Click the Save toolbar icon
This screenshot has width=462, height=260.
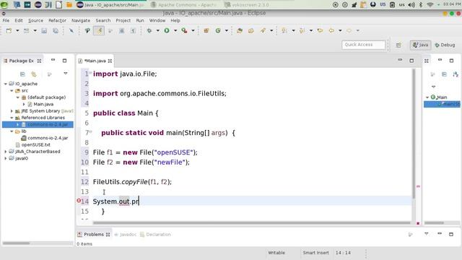point(44,30)
